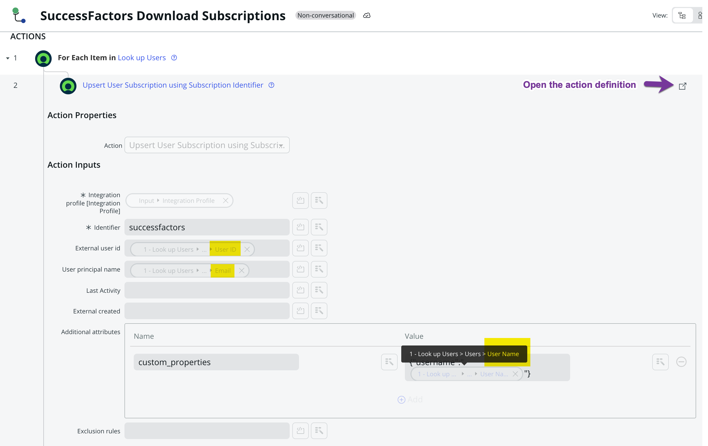This screenshot has height=446, width=708.
Task: Open data pill picker for Integration profile
Action: [319, 201]
